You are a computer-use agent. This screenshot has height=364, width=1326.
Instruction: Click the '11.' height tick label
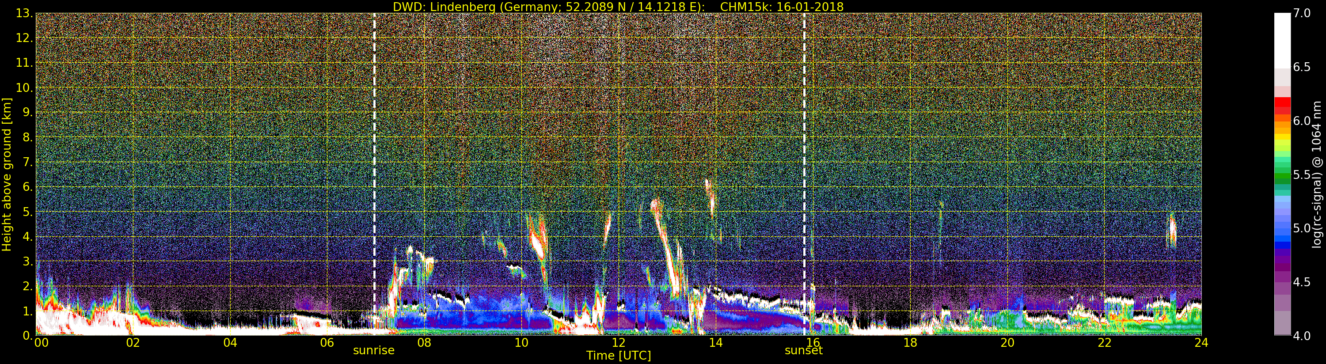point(24,63)
